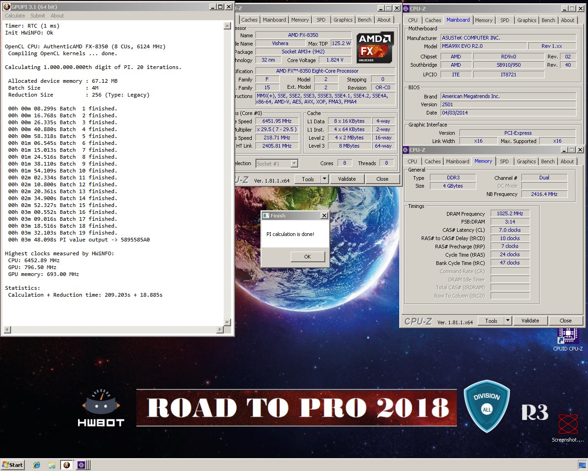Click Tools button in the CPU-Z Memory window
588x471 pixels.
pyautogui.click(x=491, y=321)
